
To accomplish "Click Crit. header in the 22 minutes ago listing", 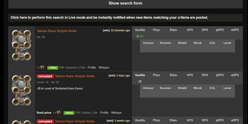I will (213, 43).
